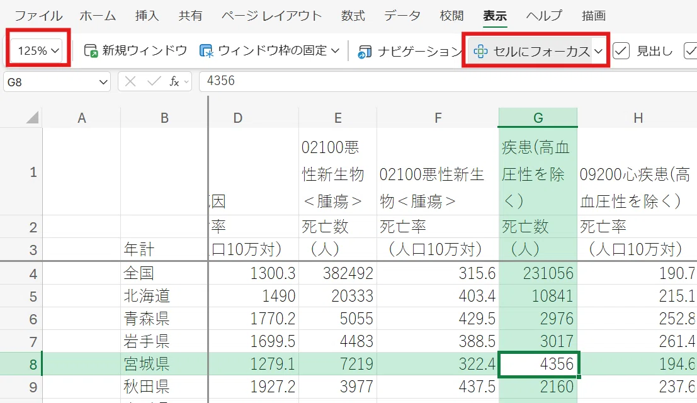The image size is (697, 403).
Task: Open the ヘルプ tab
Action: pyautogui.click(x=544, y=16)
